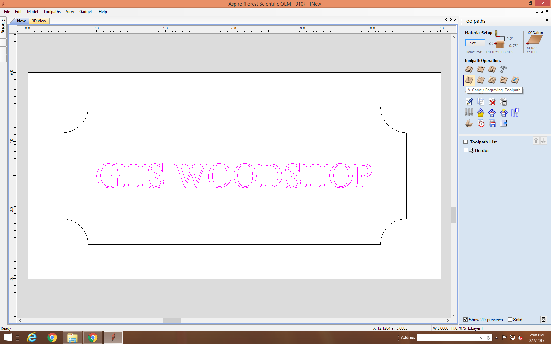Delete toolpath using the red X icon

click(x=492, y=102)
